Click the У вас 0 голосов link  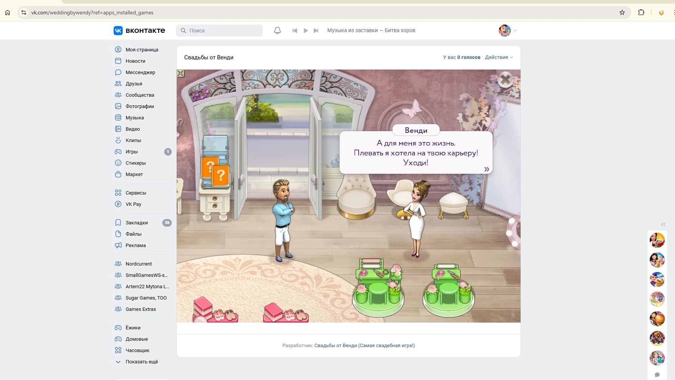pyautogui.click(x=462, y=57)
